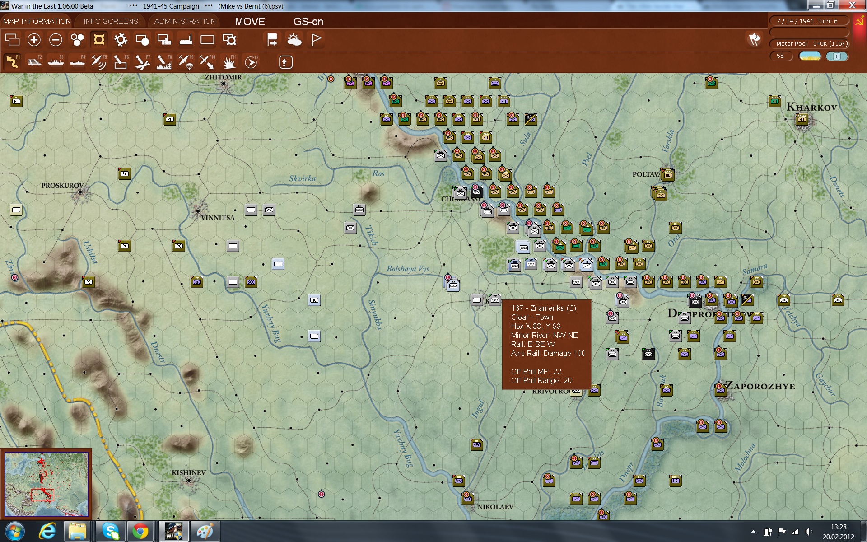The image size is (867, 542).
Task: Click the Vinnitsa city hex
Action: tap(198, 211)
